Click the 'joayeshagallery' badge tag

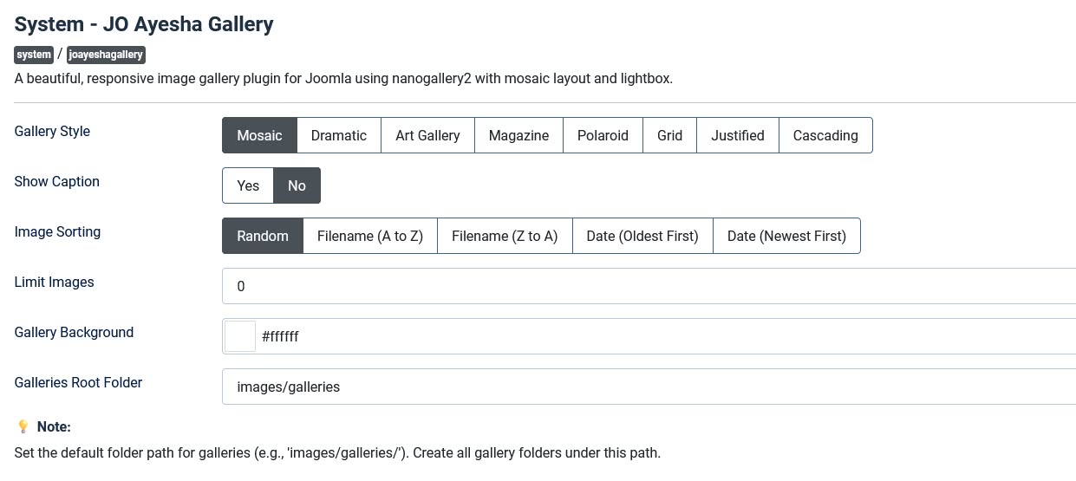(106, 55)
